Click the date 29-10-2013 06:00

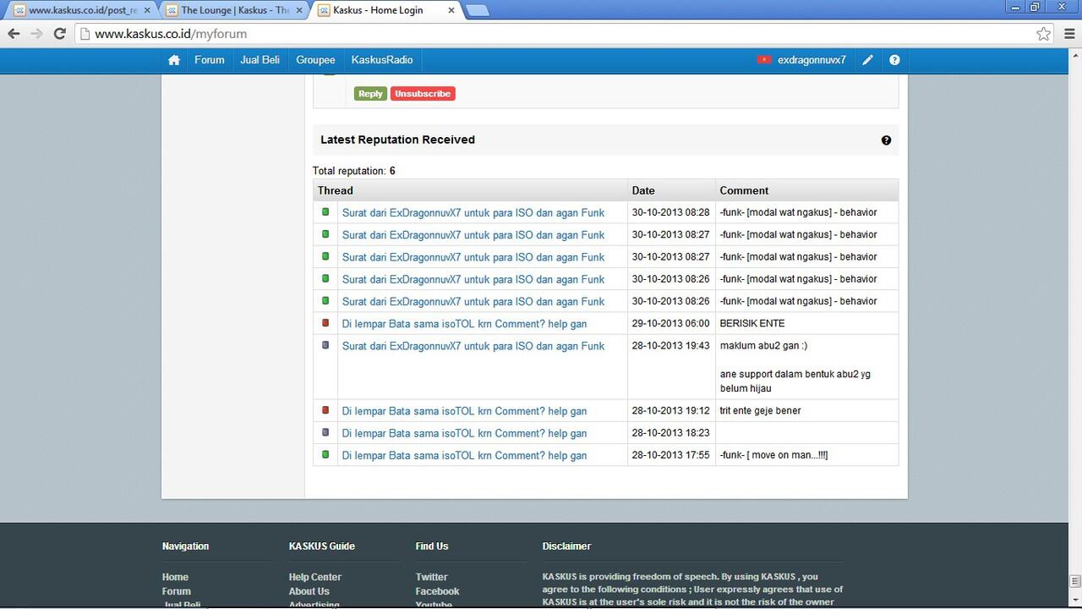[671, 323]
